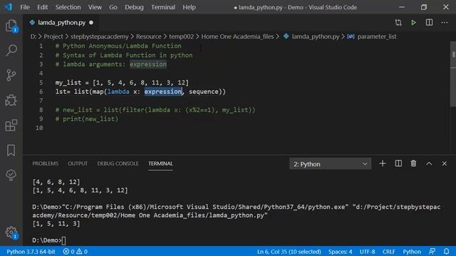Open the File menu

(25, 7)
